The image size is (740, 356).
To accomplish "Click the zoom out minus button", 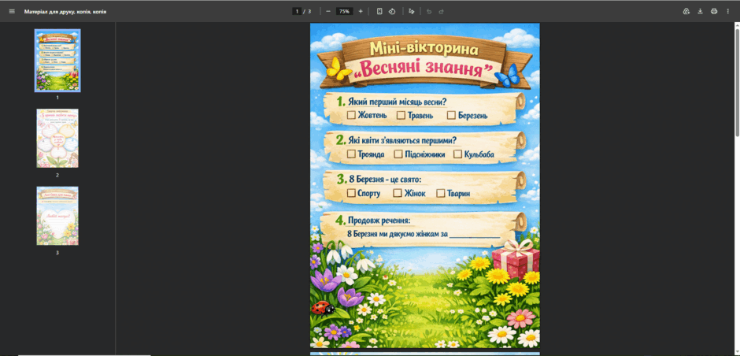I will click(x=328, y=11).
